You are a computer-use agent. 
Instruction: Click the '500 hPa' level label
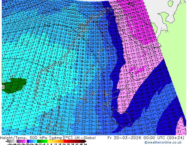point(39,138)
